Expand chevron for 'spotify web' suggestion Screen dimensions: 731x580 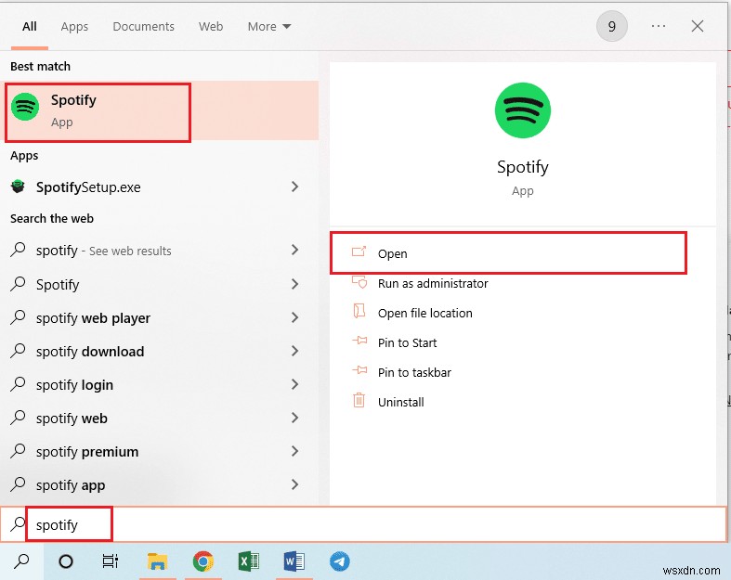point(294,418)
